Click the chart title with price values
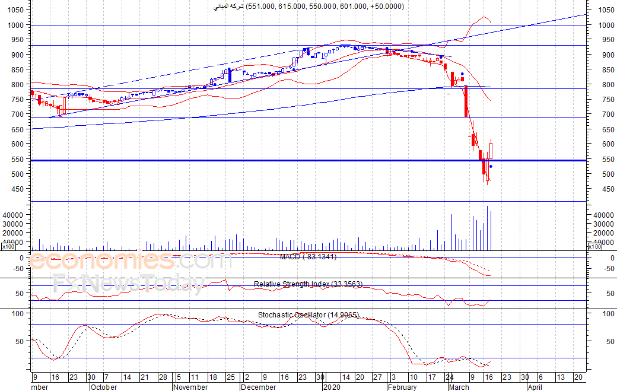The image size is (617, 391). point(309,7)
